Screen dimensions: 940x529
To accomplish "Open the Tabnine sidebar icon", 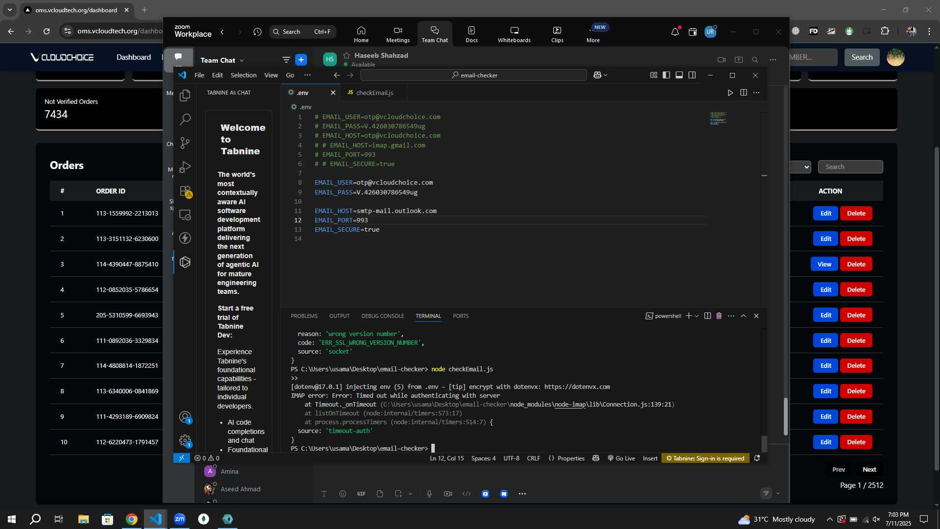I will pyautogui.click(x=185, y=262).
